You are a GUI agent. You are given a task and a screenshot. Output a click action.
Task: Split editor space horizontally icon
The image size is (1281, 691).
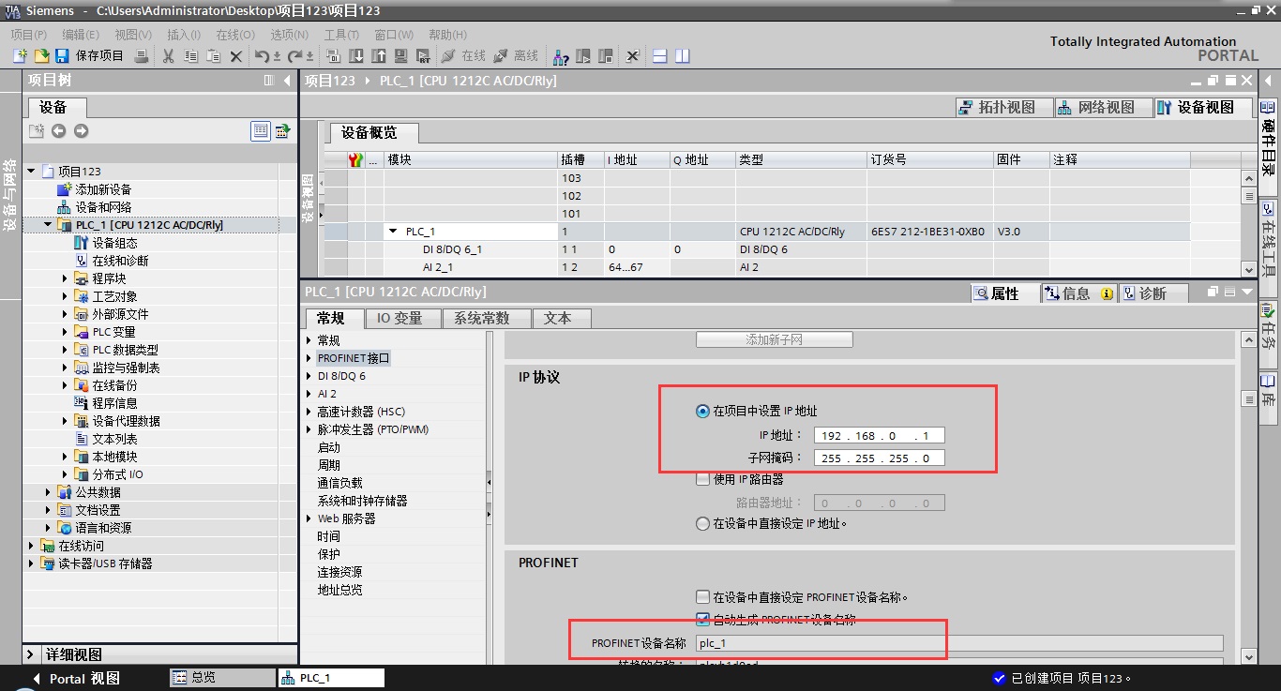(660, 56)
